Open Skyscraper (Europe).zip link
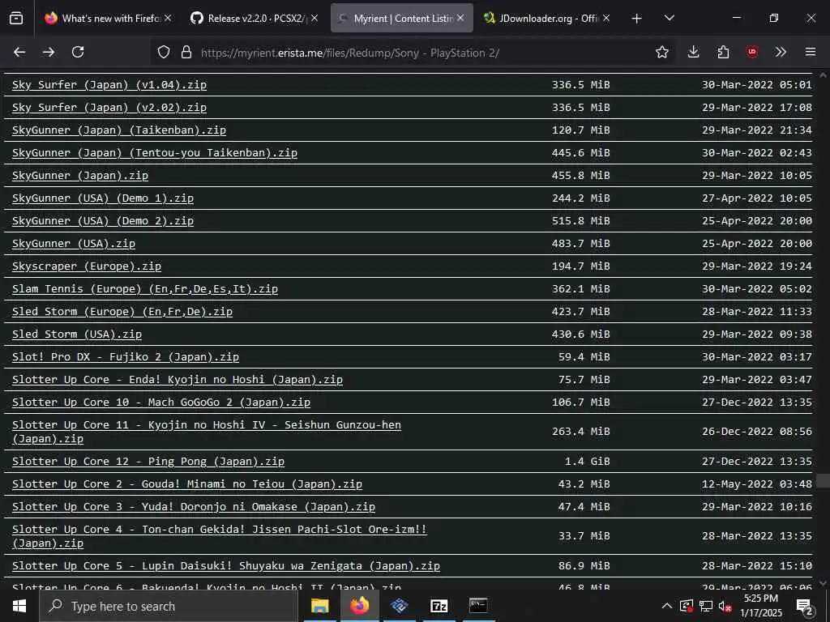 point(87,266)
